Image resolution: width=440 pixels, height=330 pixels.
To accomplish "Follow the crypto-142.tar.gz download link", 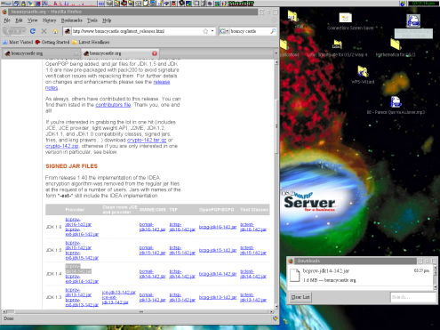I will 147,140.
